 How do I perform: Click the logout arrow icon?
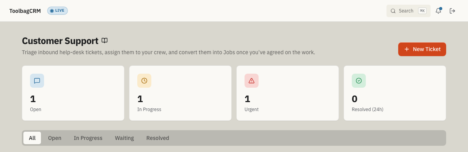(x=452, y=11)
